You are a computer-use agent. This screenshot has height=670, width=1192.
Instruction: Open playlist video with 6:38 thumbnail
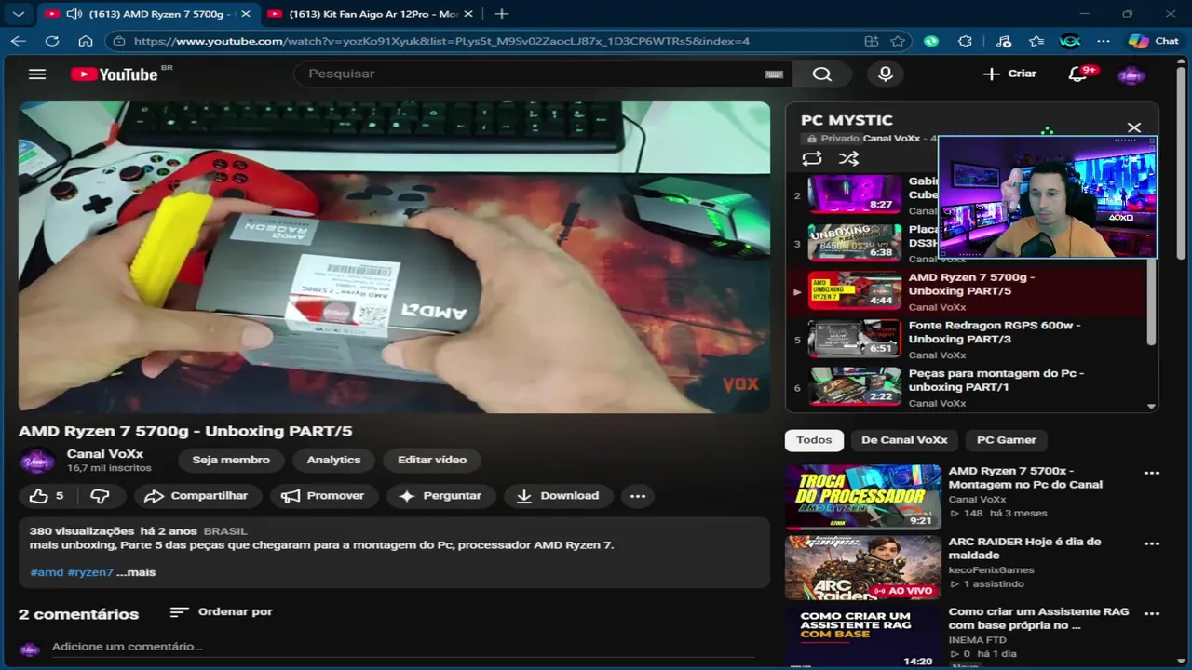[854, 243]
